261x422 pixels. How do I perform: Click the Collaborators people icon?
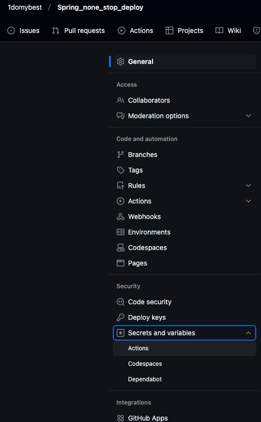pyautogui.click(x=120, y=100)
